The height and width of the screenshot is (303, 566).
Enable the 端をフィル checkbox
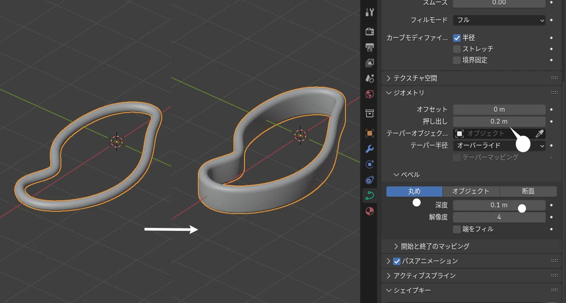[x=457, y=229]
